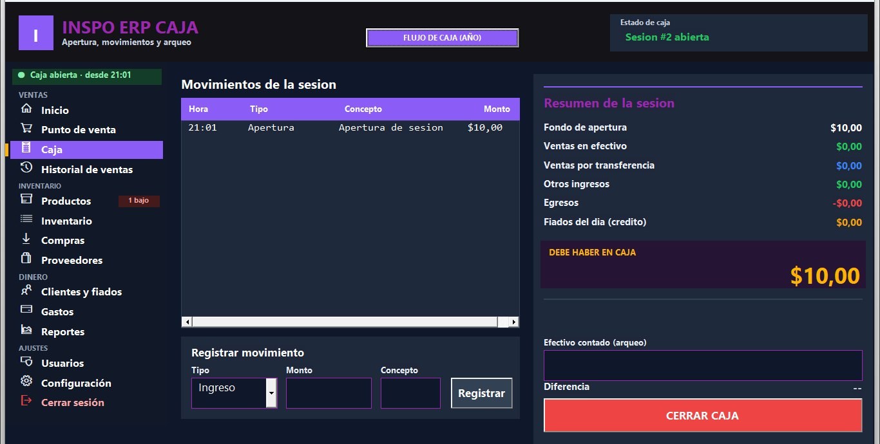Click the Concepto input field
Screen dimensions: 880x444
[x=410, y=393]
